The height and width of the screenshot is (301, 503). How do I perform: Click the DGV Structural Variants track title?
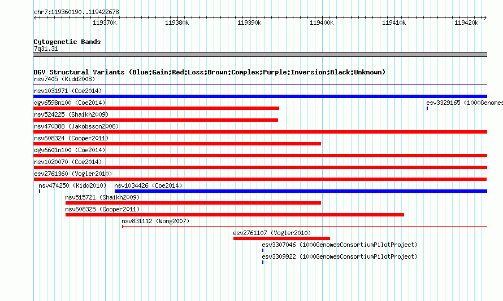[x=210, y=72]
